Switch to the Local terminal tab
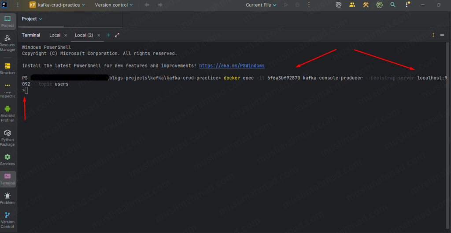Image resolution: width=451 pixels, height=233 pixels. click(x=55, y=35)
